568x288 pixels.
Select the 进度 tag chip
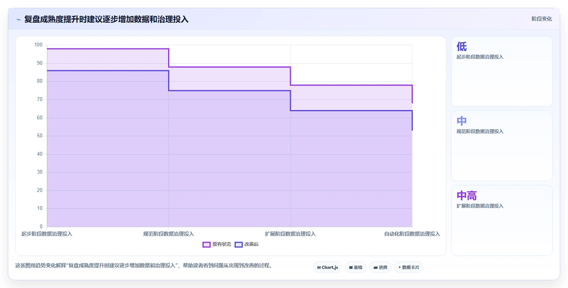pos(380,267)
